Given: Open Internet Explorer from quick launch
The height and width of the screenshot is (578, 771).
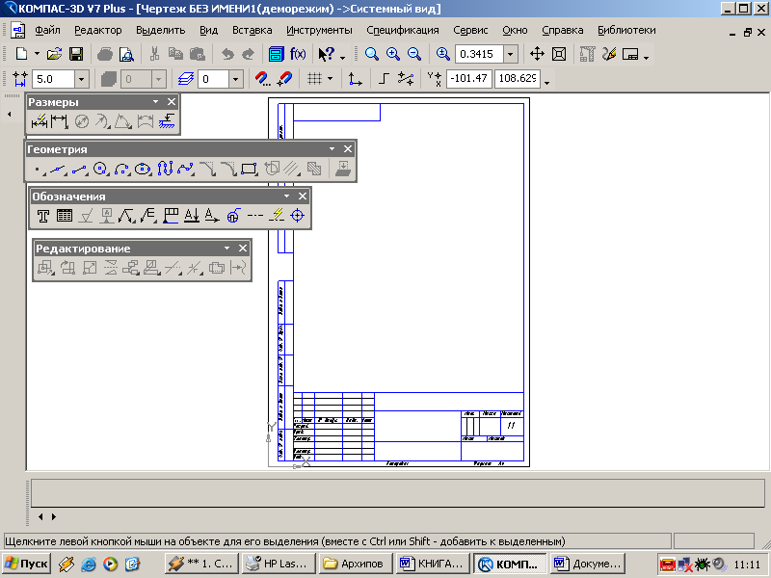Looking at the screenshot, I should [x=89, y=564].
